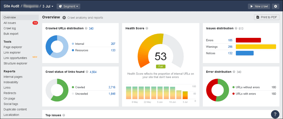Click the 'Resources' legend entry
Viewport: 283px width, 119px height.
[80, 50]
